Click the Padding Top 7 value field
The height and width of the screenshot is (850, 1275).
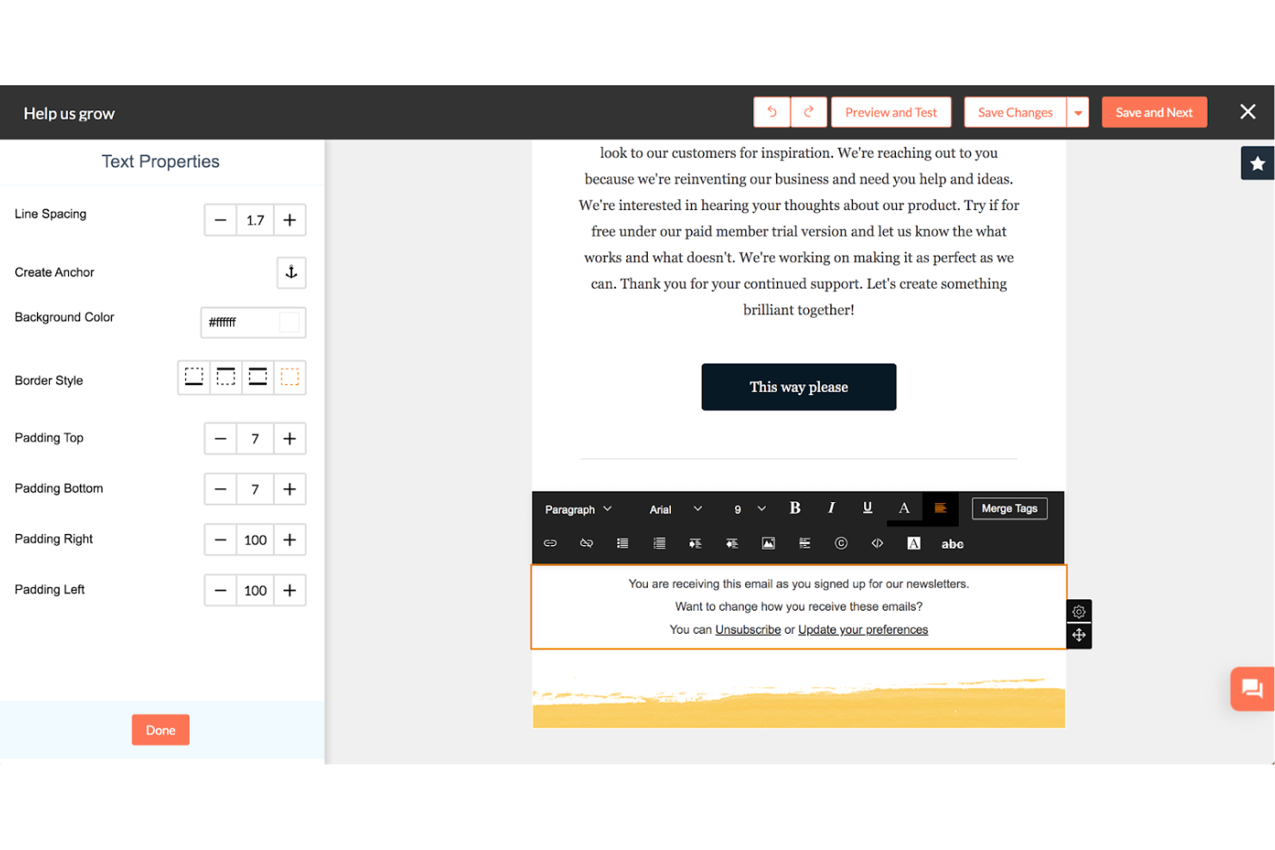tap(255, 438)
